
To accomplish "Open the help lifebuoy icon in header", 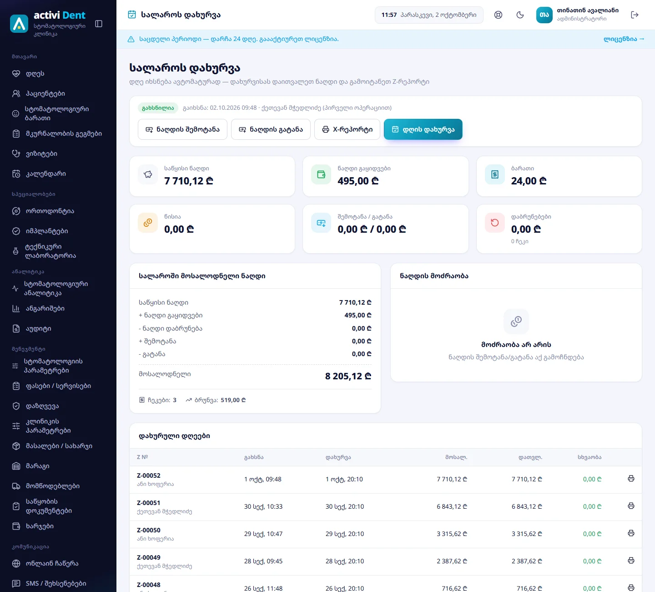I will pyautogui.click(x=499, y=15).
